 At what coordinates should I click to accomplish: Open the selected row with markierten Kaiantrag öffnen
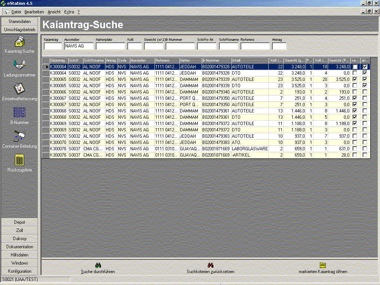323,266
